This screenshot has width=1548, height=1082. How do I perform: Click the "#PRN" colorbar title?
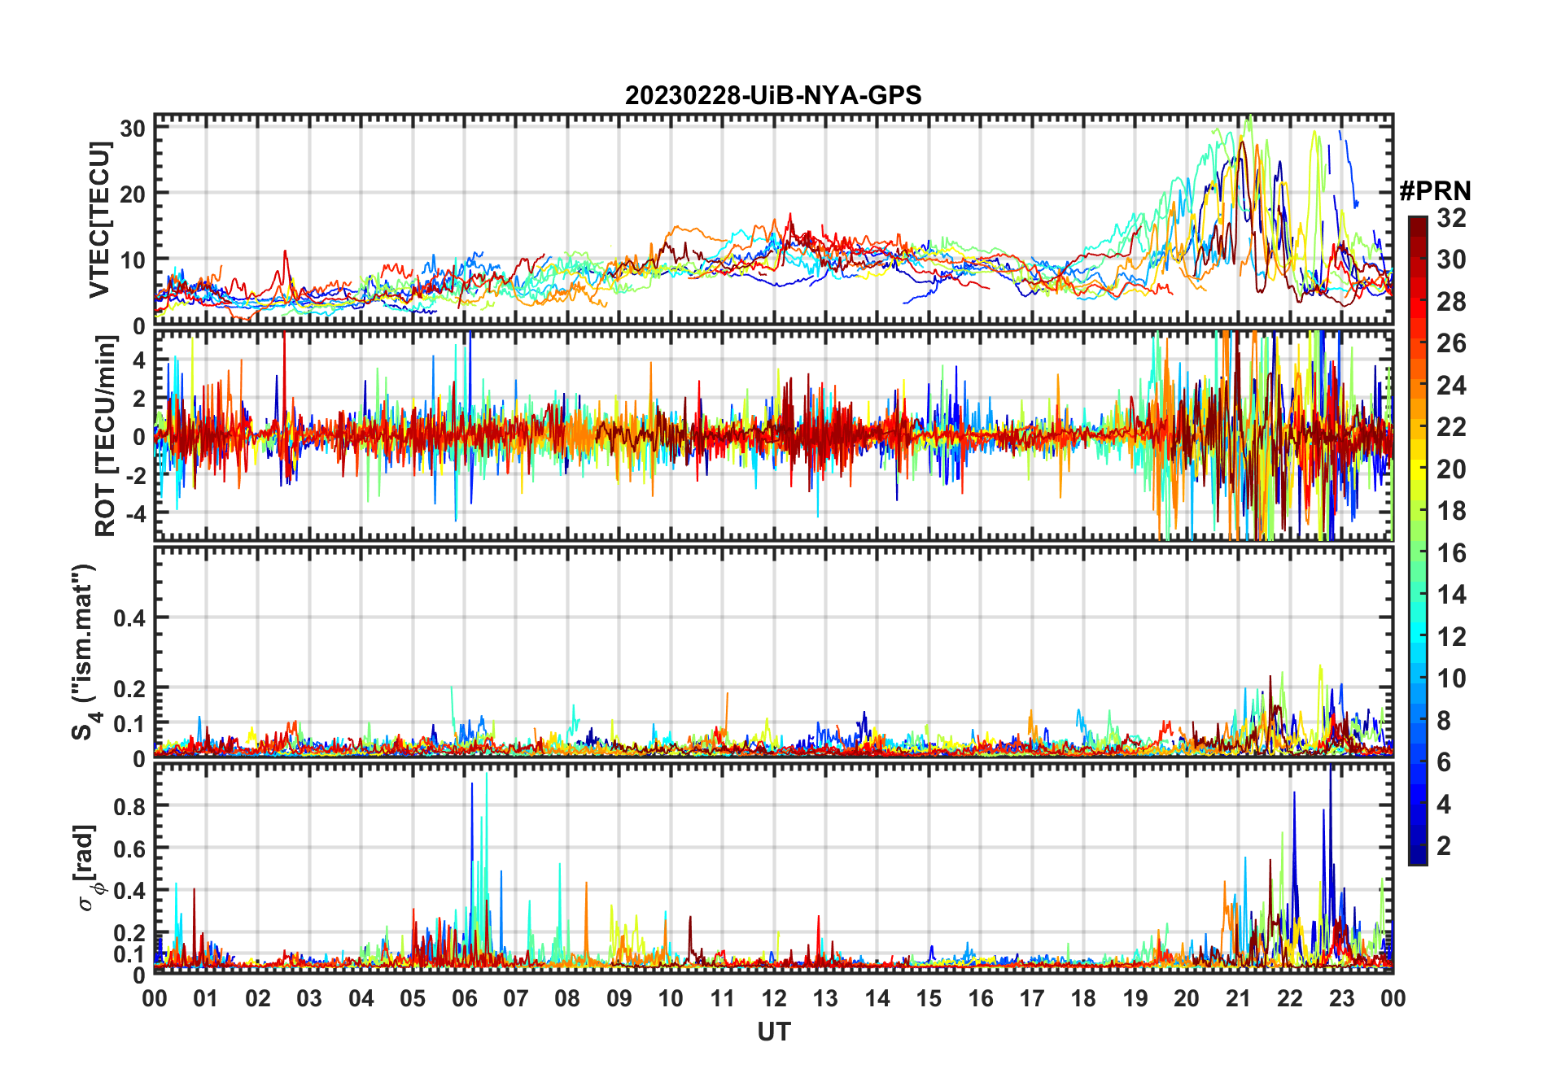tap(1436, 191)
